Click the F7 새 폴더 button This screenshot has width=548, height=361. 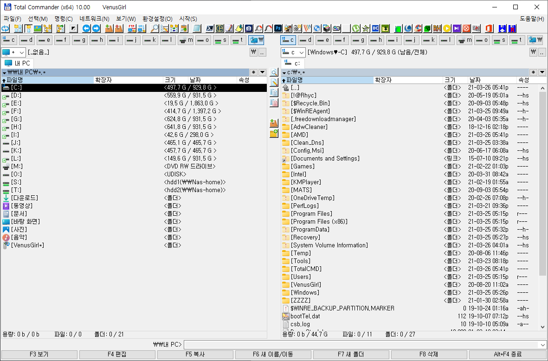[351, 355]
